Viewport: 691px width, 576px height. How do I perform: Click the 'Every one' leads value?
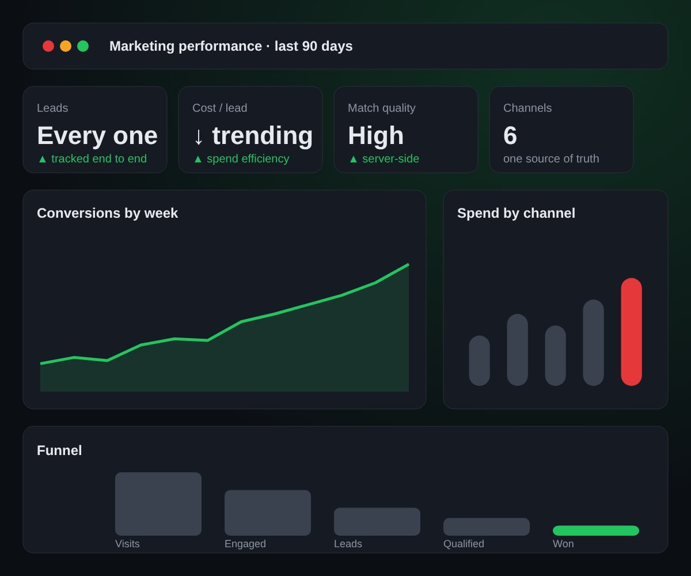click(x=97, y=136)
